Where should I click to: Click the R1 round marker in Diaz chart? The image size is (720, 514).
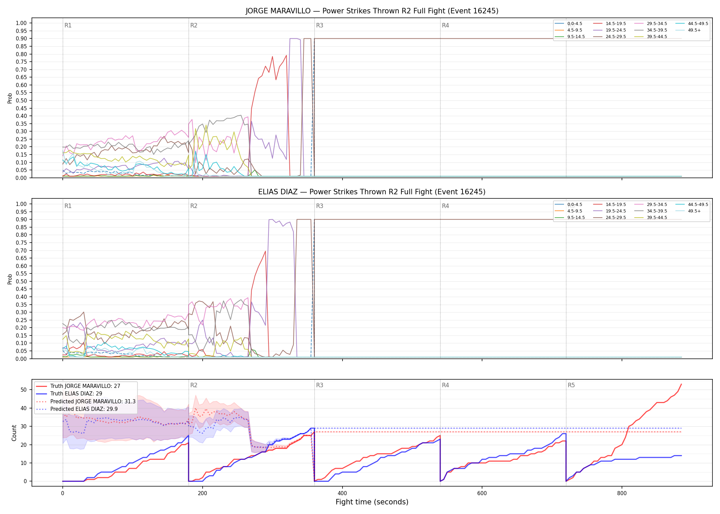(x=68, y=206)
